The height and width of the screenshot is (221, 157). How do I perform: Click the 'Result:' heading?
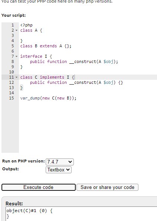tap(14, 203)
